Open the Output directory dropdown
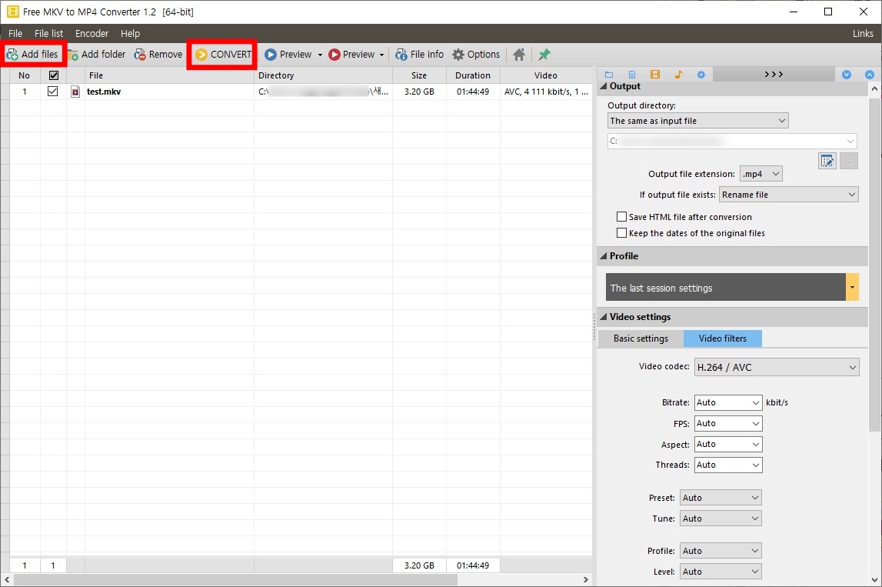The image size is (882, 587). [697, 121]
